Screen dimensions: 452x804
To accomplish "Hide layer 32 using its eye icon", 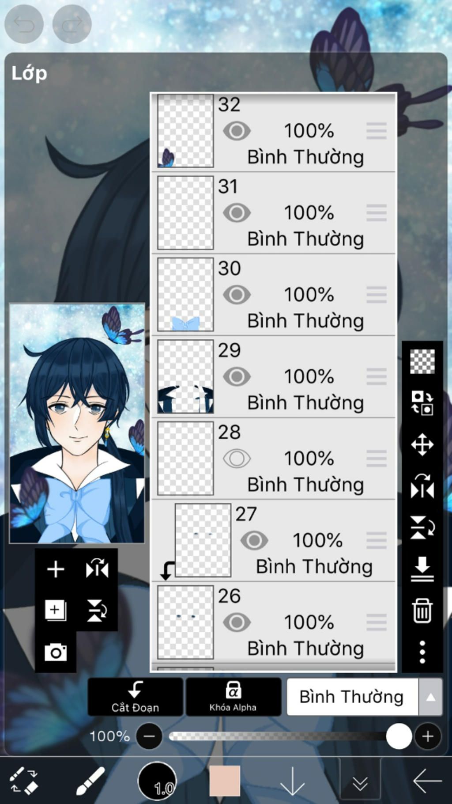I will click(x=237, y=131).
